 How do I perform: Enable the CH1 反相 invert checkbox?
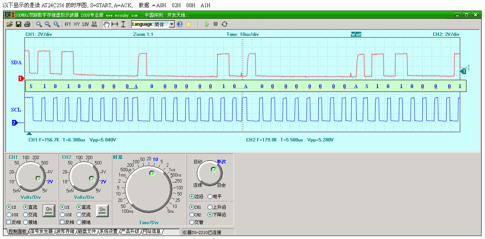(x=9, y=222)
